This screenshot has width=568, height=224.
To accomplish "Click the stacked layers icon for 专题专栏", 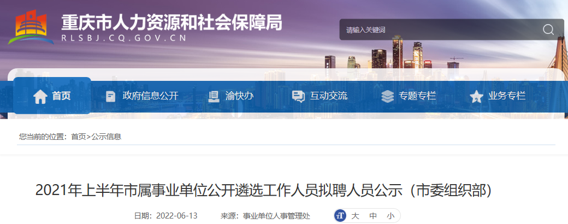I will pyautogui.click(x=387, y=96).
